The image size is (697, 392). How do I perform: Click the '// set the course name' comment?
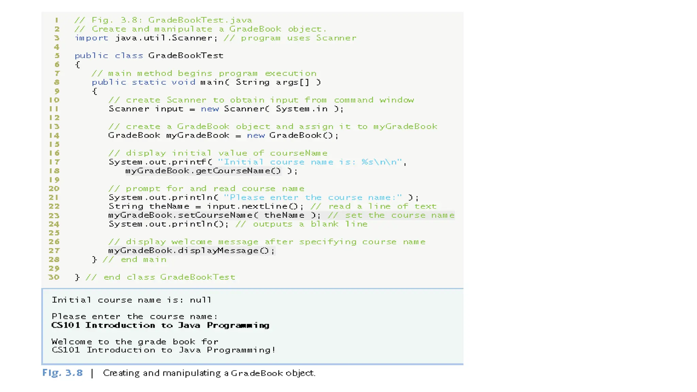[391, 215]
